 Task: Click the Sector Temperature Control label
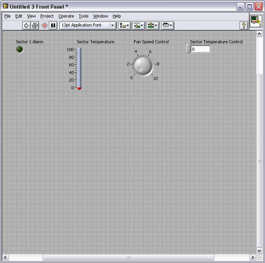[x=216, y=42]
